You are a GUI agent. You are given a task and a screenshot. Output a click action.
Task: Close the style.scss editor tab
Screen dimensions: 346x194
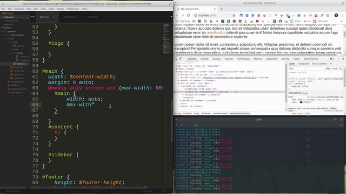(54, 17)
